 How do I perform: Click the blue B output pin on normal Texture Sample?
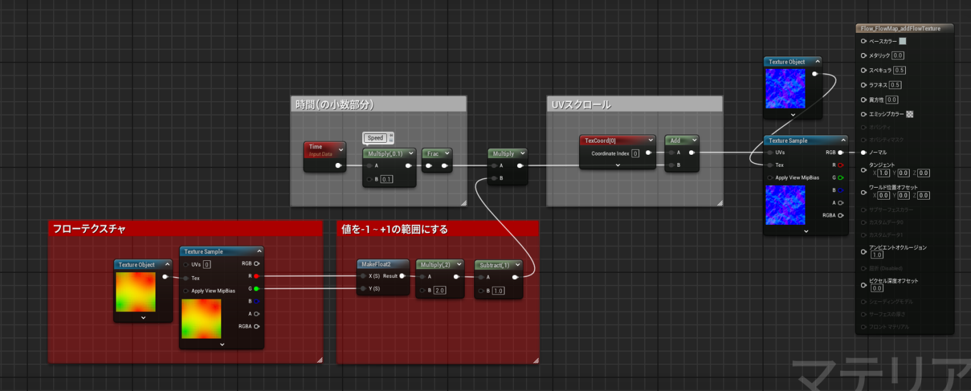(x=841, y=190)
